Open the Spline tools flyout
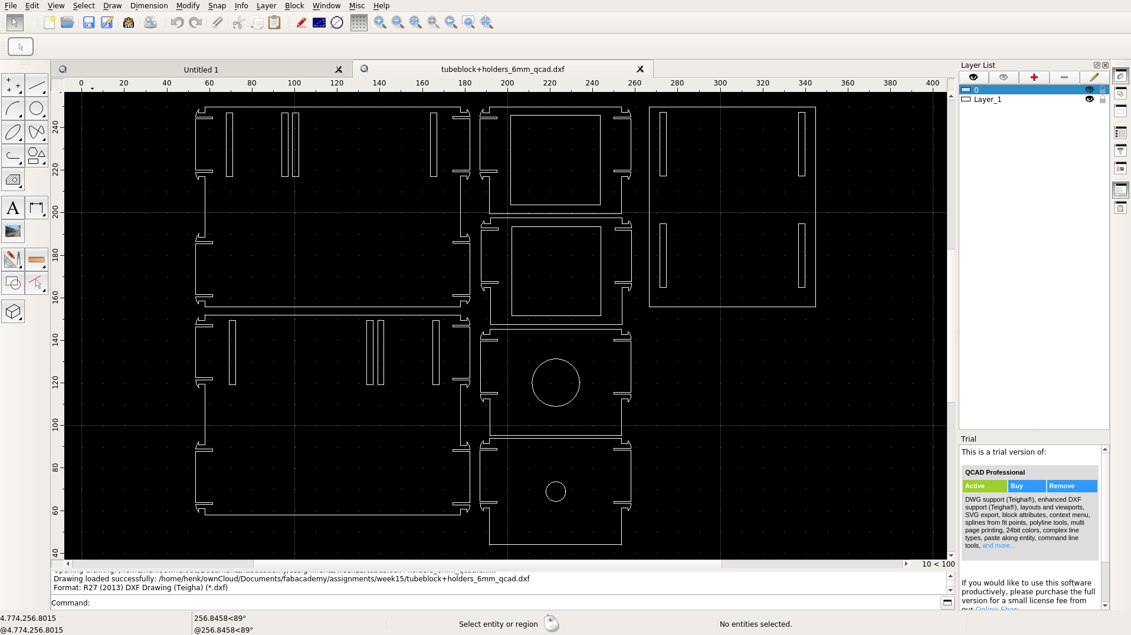This screenshot has width=1131, height=635. pyautogui.click(x=37, y=132)
